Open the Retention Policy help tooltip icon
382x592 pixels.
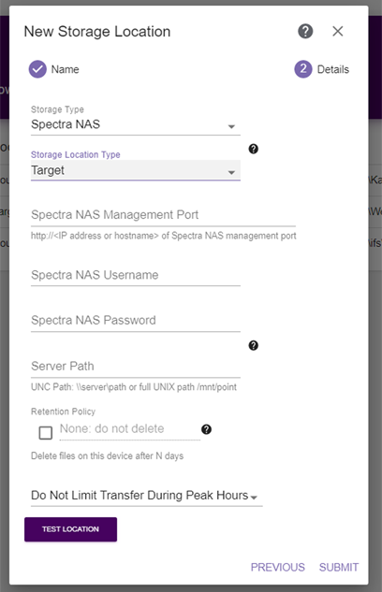click(x=206, y=429)
